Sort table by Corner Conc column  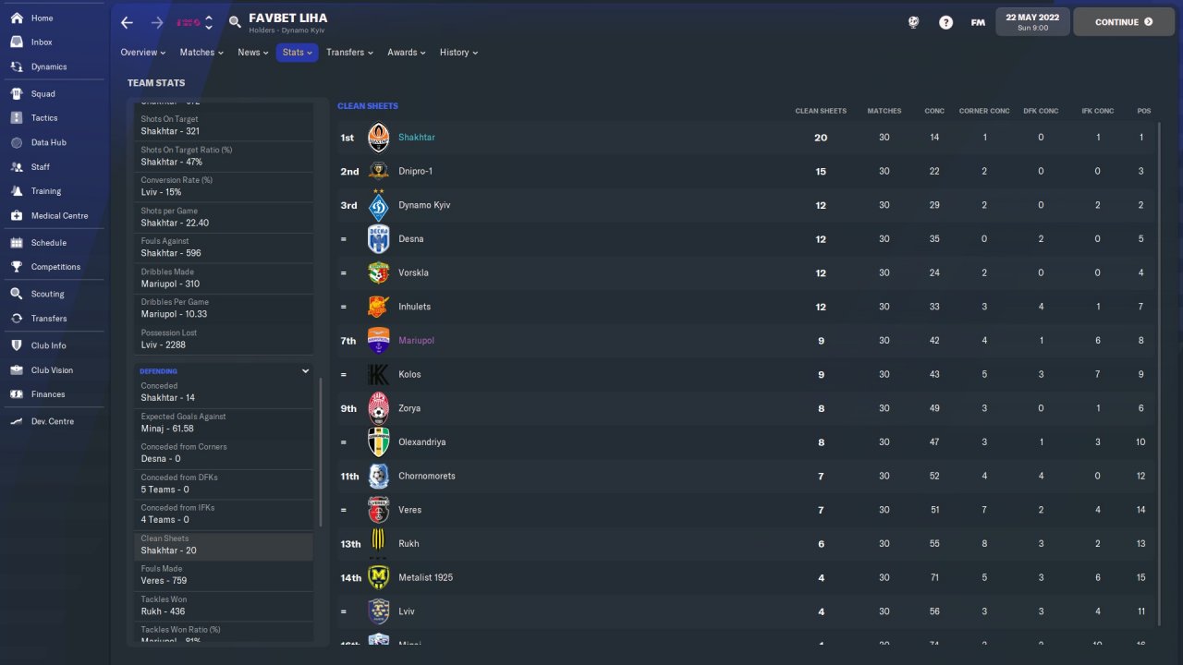[984, 111]
